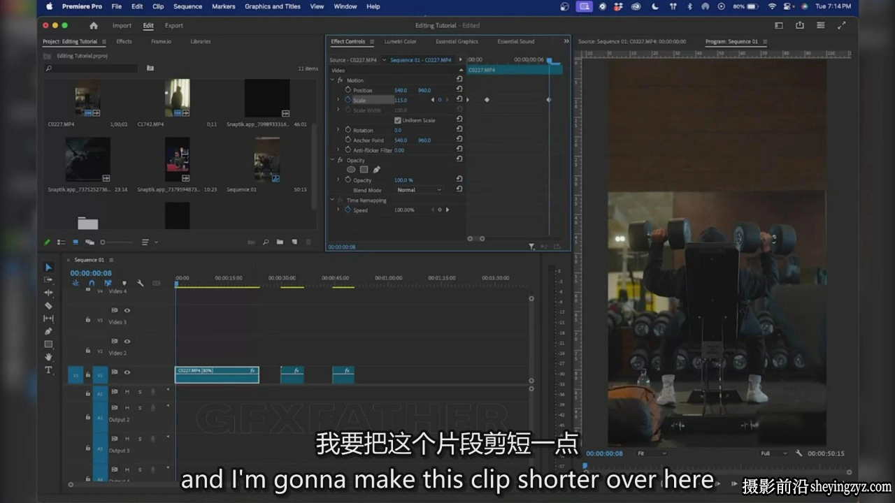Viewport: 895px width, 503px height.
Task: Select the Rectangle tool
Action: tap(48, 344)
